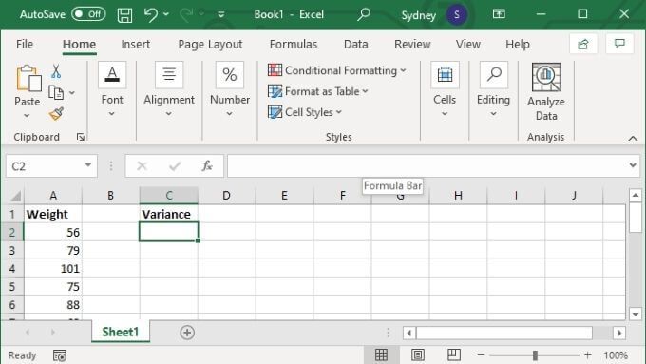Expand the formula bar chevron

(633, 165)
